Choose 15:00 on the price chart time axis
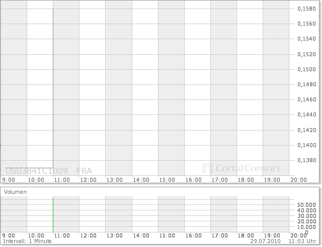The width and height of the screenshot is (322, 247). [167, 180]
